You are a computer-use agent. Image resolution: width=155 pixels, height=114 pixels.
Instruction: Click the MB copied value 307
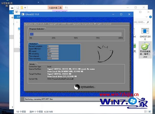click(x=53, y=51)
